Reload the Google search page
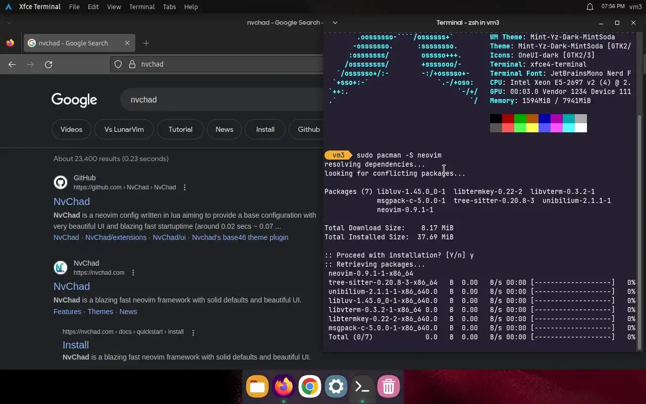The image size is (646, 404). point(48,64)
